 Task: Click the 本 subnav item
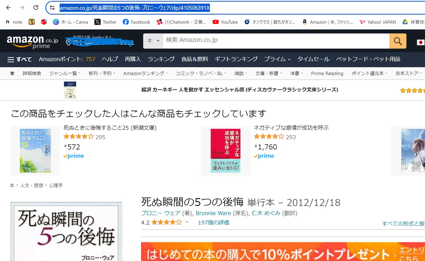(12, 73)
